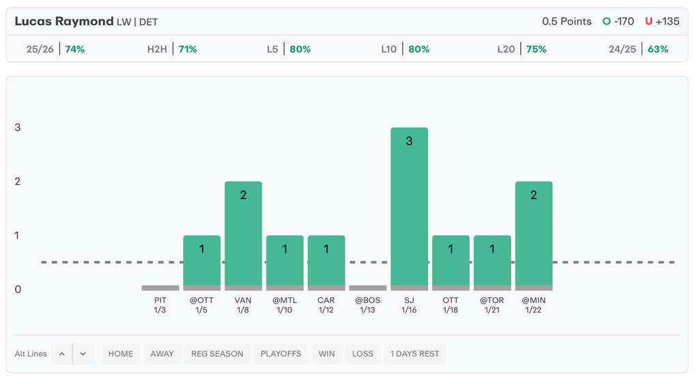Screen dimensions: 699x384
Task: Select the H2H 71% stat
Action: (x=172, y=49)
